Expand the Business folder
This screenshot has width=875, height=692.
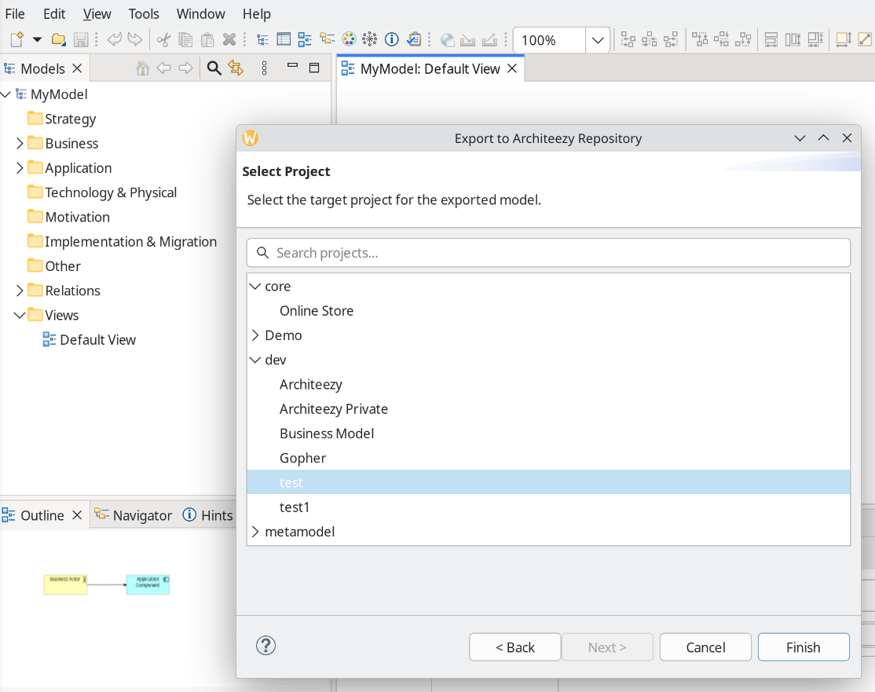point(20,144)
